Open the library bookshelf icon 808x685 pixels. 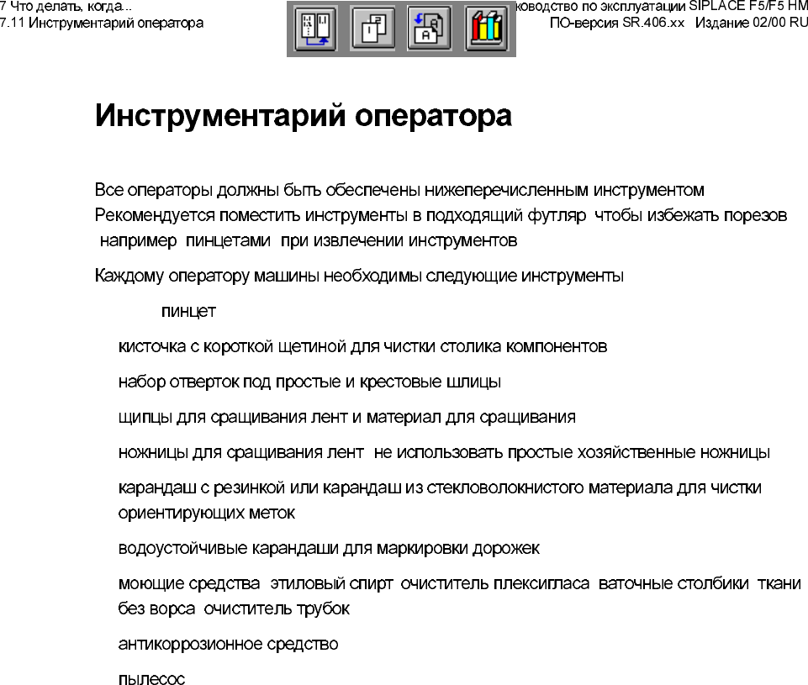[486, 29]
